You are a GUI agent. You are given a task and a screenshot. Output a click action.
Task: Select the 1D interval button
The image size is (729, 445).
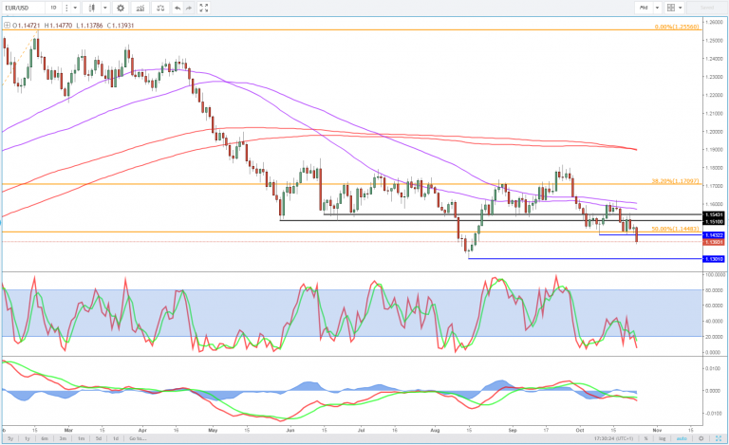pos(53,8)
